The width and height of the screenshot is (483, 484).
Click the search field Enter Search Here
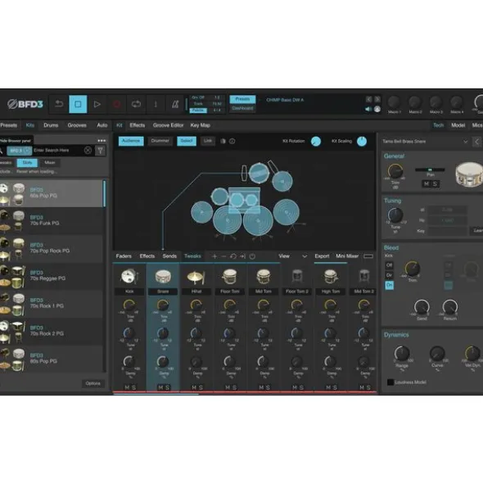(58, 151)
